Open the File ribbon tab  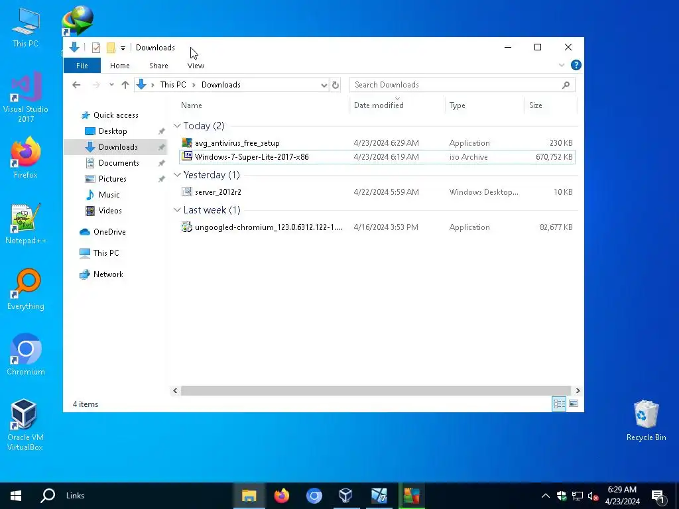[82, 66]
